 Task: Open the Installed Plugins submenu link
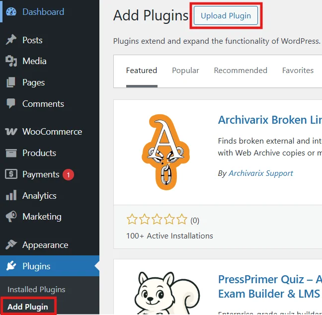click(36, 289)
